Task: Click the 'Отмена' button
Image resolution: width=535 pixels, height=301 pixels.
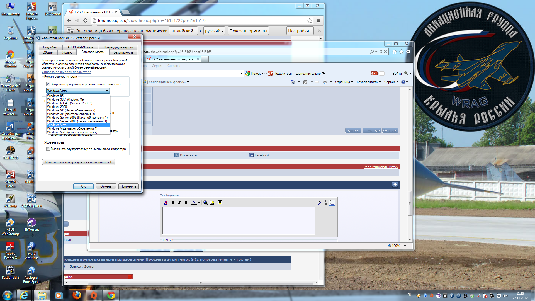Action: click(x=106, y=186)
